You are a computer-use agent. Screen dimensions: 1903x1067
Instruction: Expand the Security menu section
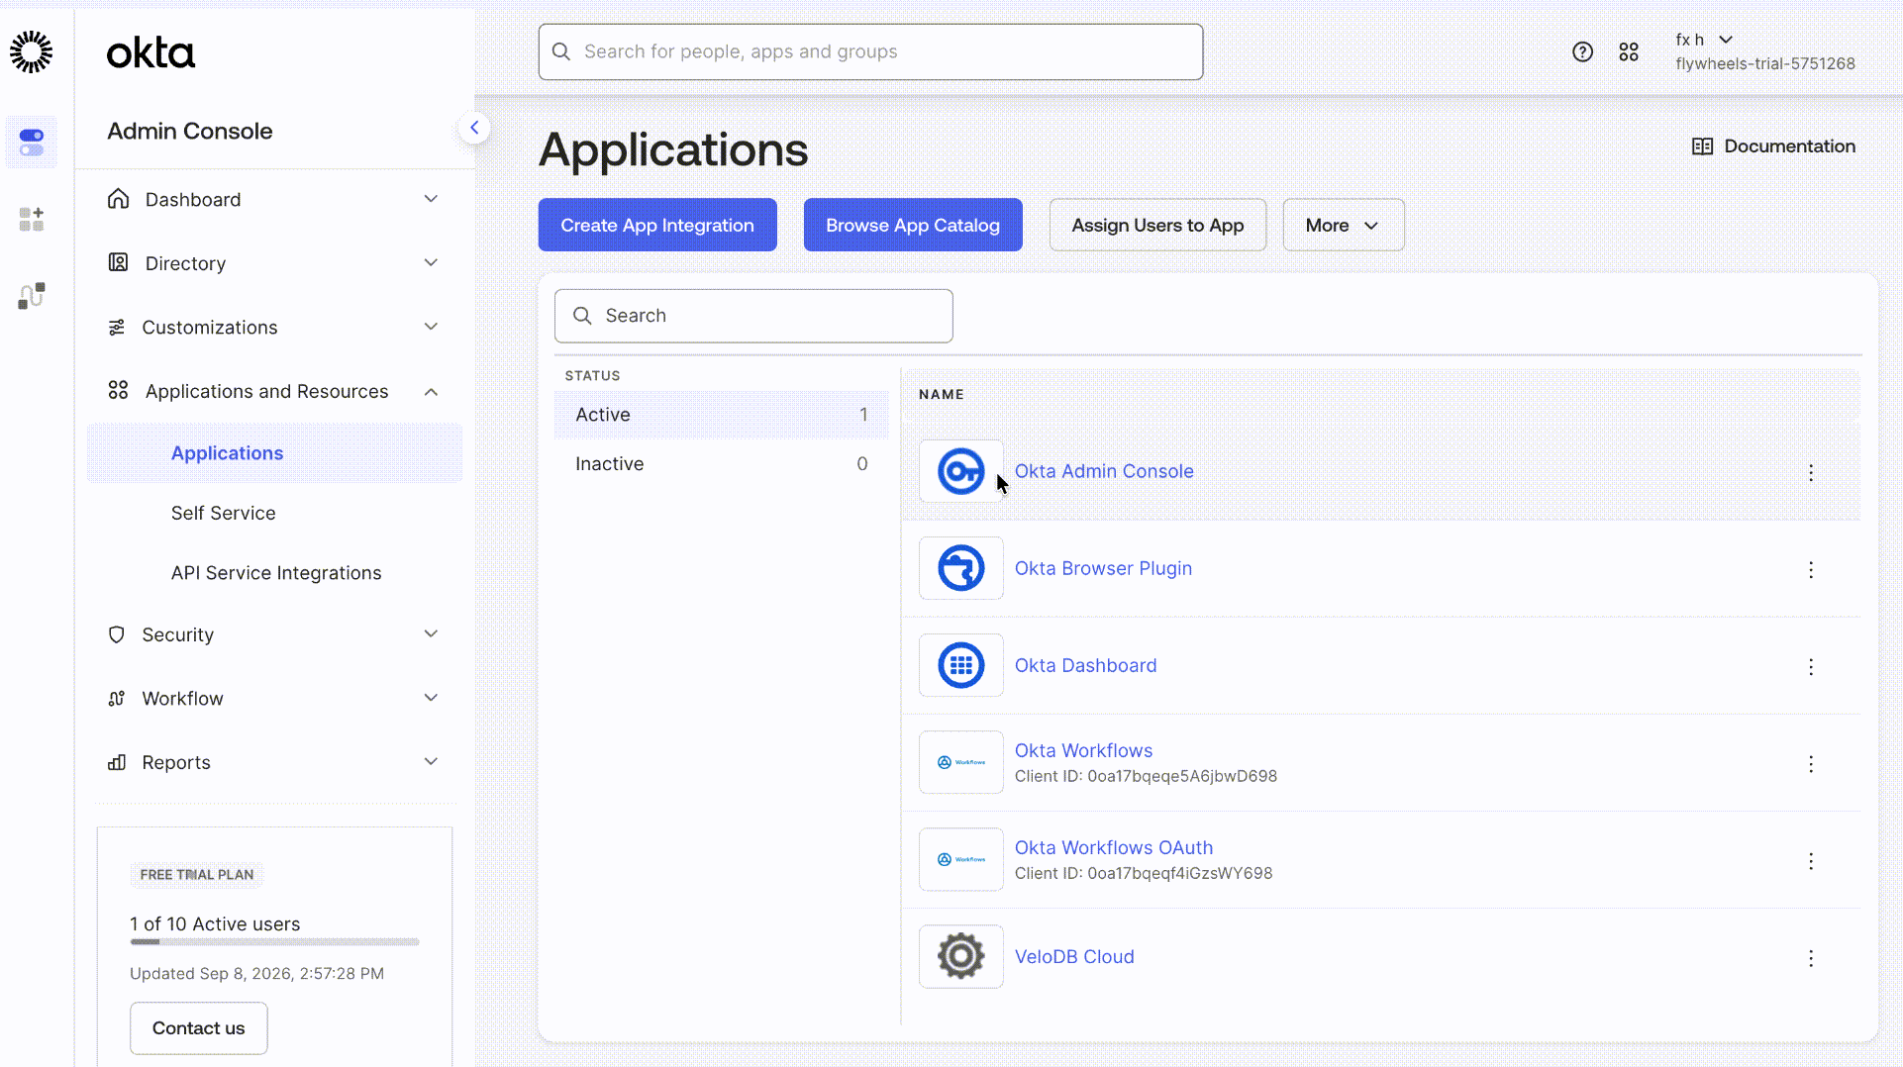tap(431, 633)
